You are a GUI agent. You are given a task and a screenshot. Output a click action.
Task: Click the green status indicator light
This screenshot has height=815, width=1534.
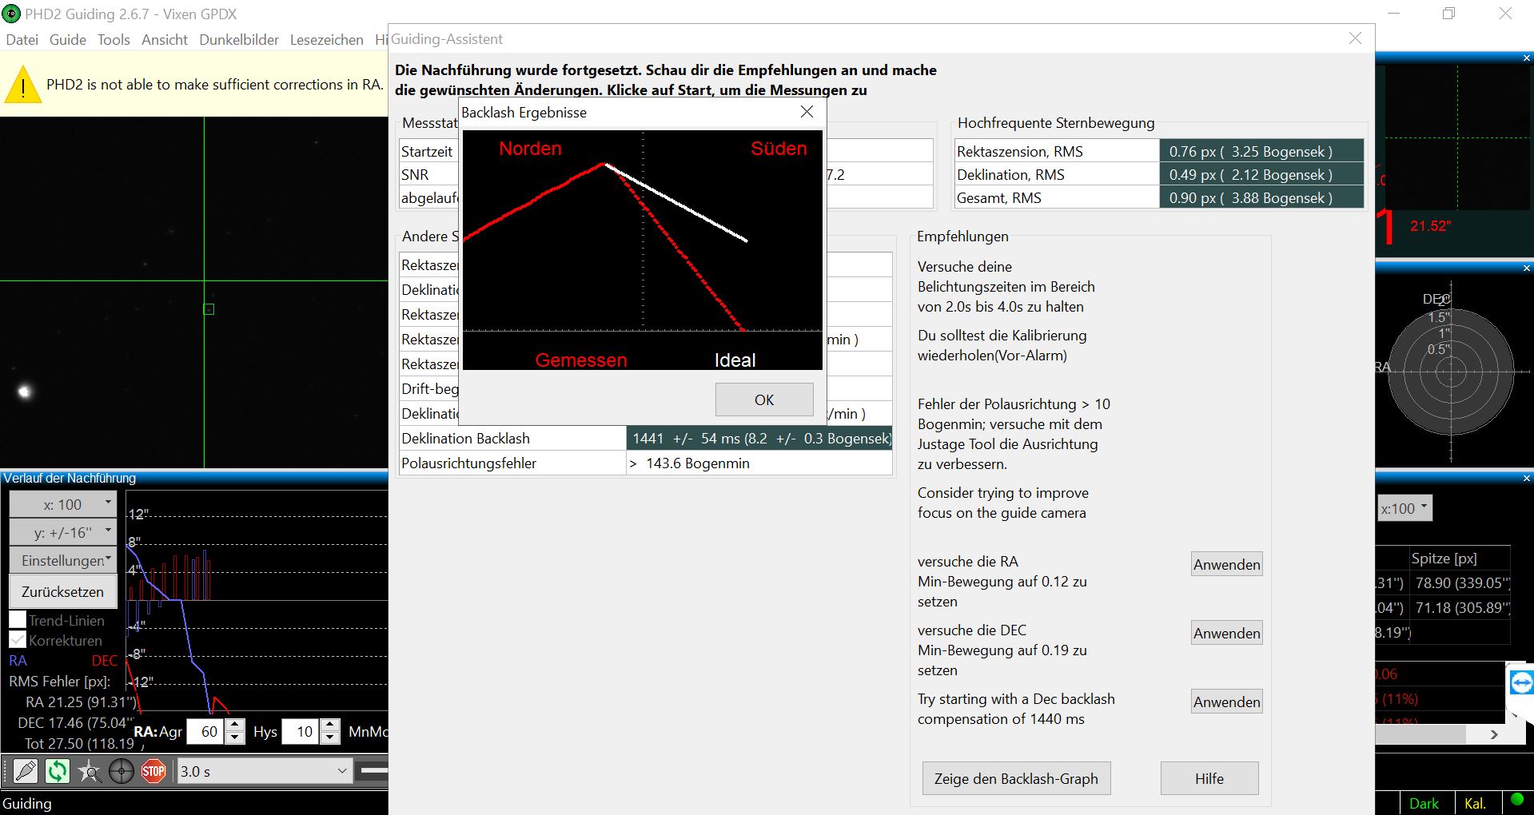click(x=1516, y=801)
